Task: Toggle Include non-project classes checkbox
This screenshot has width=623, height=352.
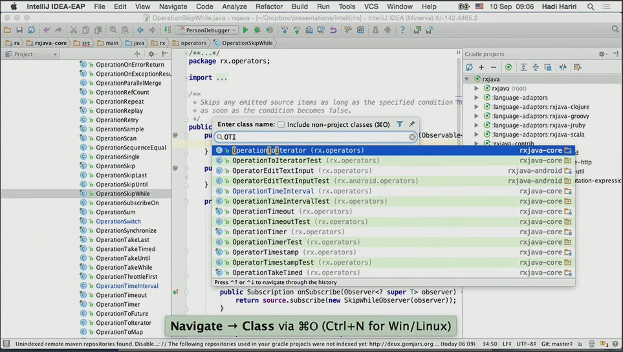Action: [x=281, y=125]
